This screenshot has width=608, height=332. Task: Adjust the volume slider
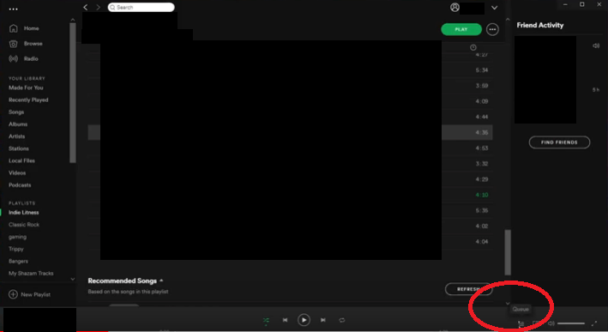click(571, 323)
